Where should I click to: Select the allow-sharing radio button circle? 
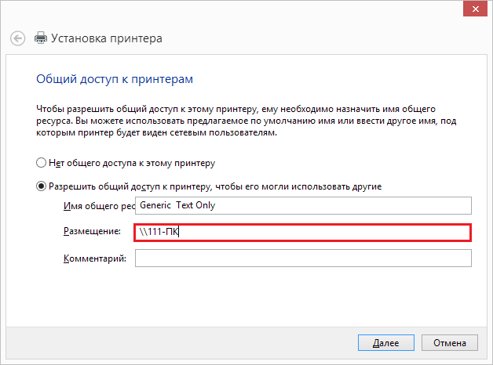tap(42, 186)
